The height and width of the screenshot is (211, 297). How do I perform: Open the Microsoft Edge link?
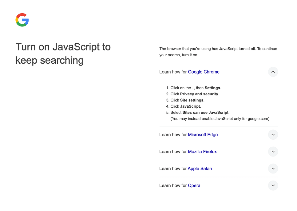[x=203, y=135]
